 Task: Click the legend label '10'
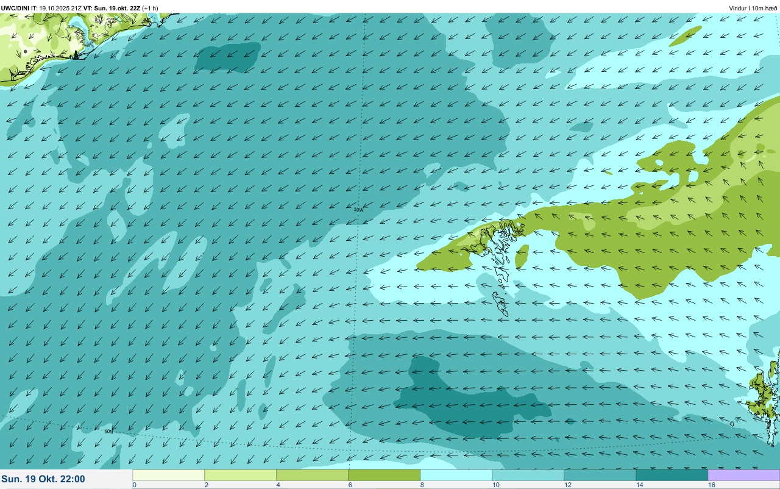pos(495,485)
